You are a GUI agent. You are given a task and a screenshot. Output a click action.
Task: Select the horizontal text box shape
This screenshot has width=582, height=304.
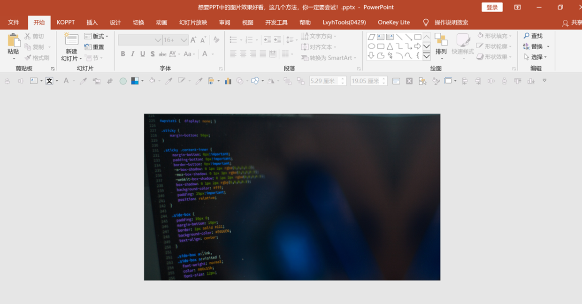coord(381,37)
